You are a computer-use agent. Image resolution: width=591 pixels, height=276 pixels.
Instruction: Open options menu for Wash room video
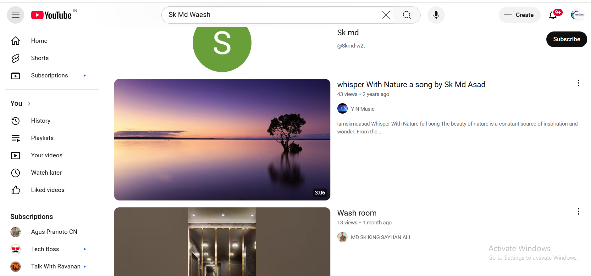[x=578, y=211]
